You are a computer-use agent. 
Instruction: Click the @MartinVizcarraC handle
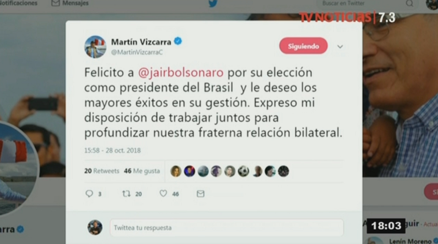(137, 52)
